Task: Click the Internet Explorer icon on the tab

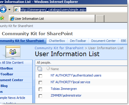Action: pos(12,19)
